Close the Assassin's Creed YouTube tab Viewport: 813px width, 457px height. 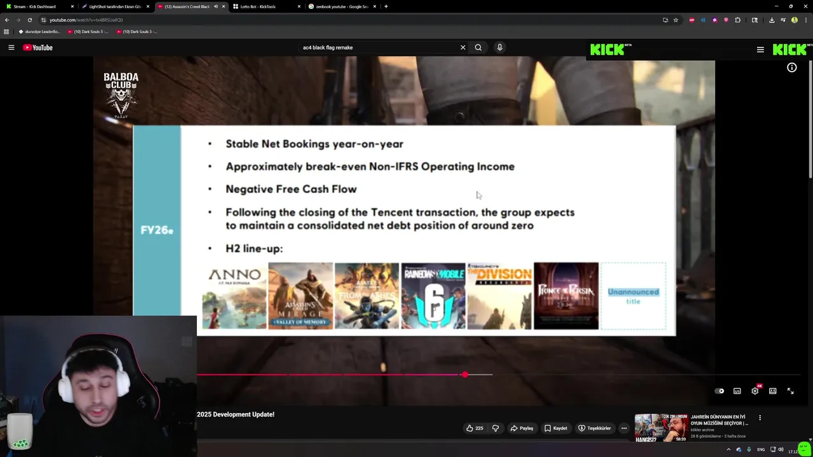tap(224, 6)
